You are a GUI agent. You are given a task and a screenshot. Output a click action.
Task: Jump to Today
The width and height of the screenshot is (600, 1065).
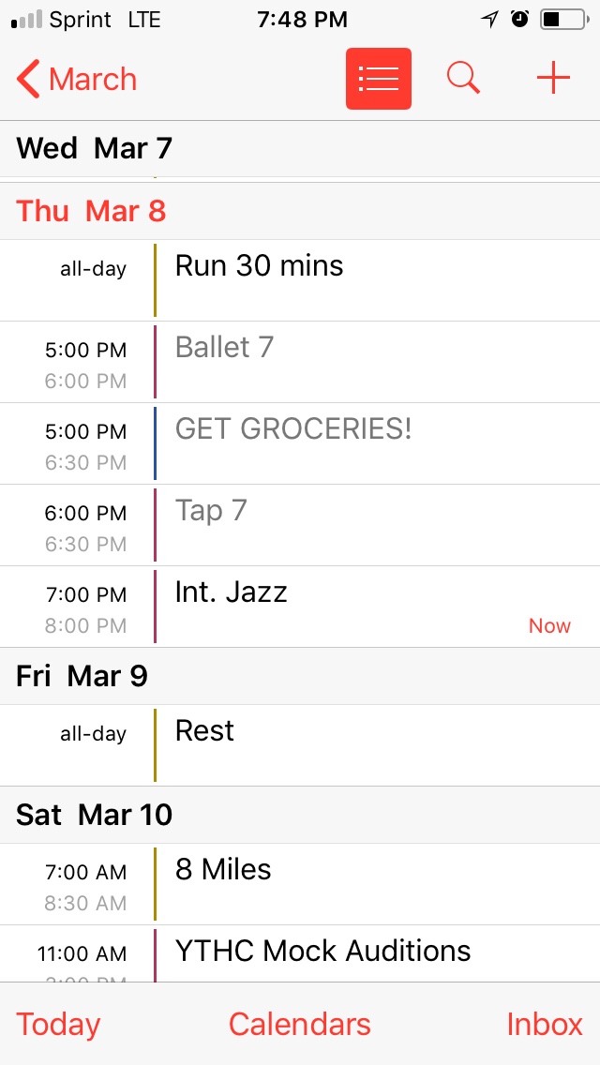[x=58, y=1024]
